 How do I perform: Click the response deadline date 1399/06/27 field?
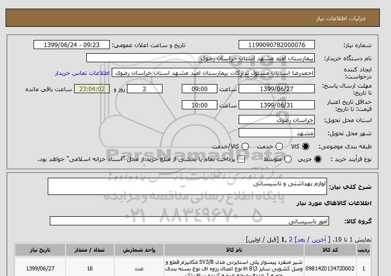277,89
